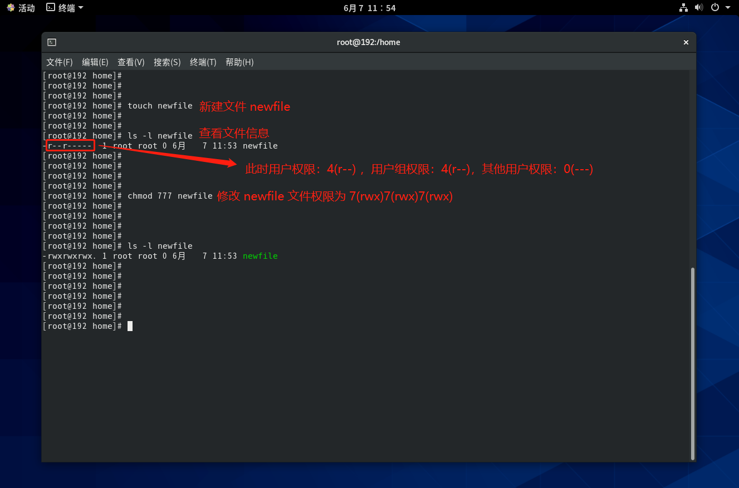This screenshot has width=739, height=488.
Task: Open the 终端(T) menu in the menu bar
Action: [x=203, y=62]
